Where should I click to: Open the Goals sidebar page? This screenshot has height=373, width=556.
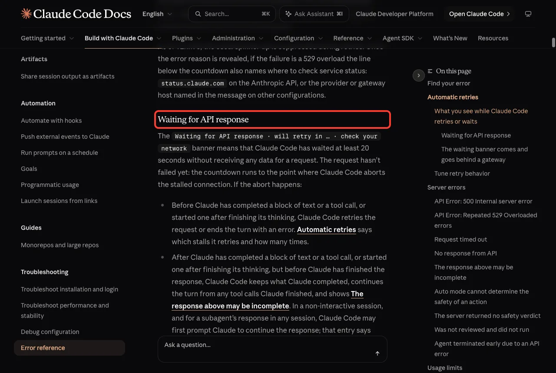(29, 169)
